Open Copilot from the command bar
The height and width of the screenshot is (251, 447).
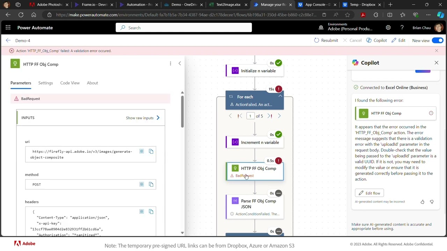point(376,40)
